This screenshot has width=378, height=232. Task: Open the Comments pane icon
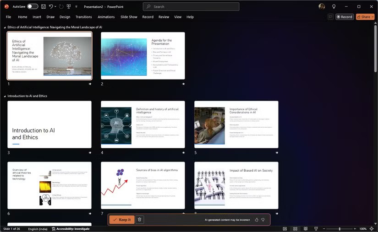point(330,17)
